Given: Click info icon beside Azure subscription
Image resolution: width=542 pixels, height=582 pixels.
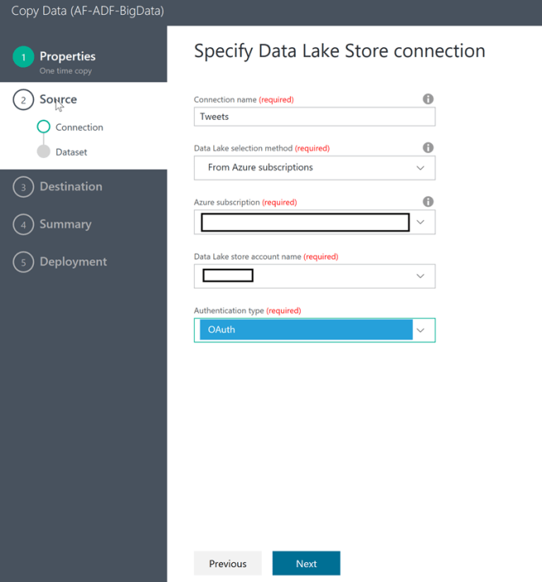Looking at the screenshot, I should 428,202.
